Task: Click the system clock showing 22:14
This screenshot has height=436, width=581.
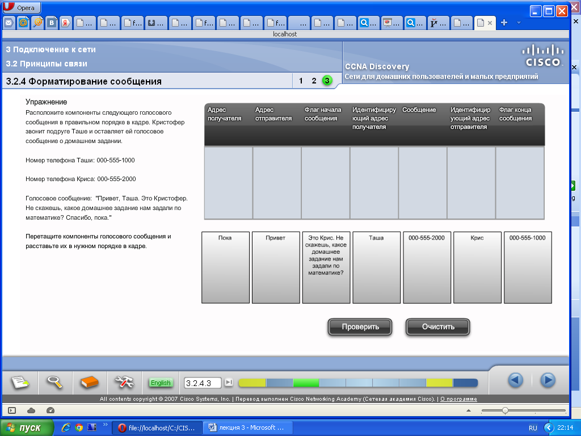Action: tap(565, 427)
